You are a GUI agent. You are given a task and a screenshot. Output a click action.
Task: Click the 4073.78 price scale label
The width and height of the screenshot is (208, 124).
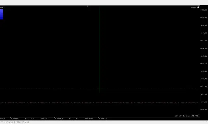coord(204,79)
